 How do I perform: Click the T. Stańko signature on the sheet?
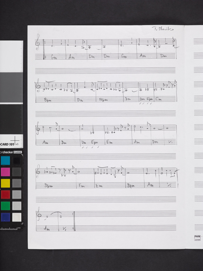tap(163, 29)
